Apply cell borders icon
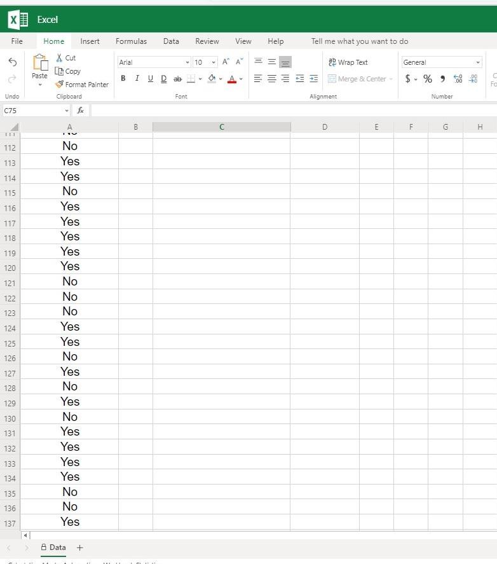 pyautogui.click(x=191, y=79)
